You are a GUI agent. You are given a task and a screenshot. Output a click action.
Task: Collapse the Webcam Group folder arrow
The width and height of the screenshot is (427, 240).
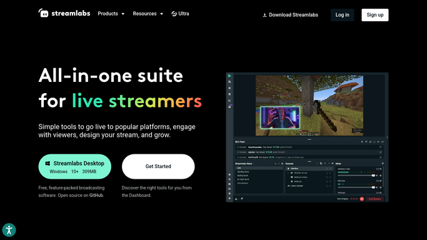point(288,173)
